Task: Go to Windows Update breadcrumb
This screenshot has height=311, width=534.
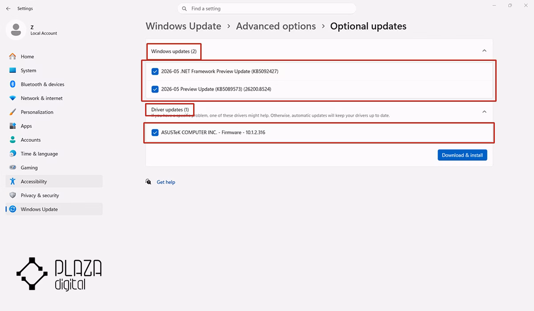Action: click(x=183, y=26)
